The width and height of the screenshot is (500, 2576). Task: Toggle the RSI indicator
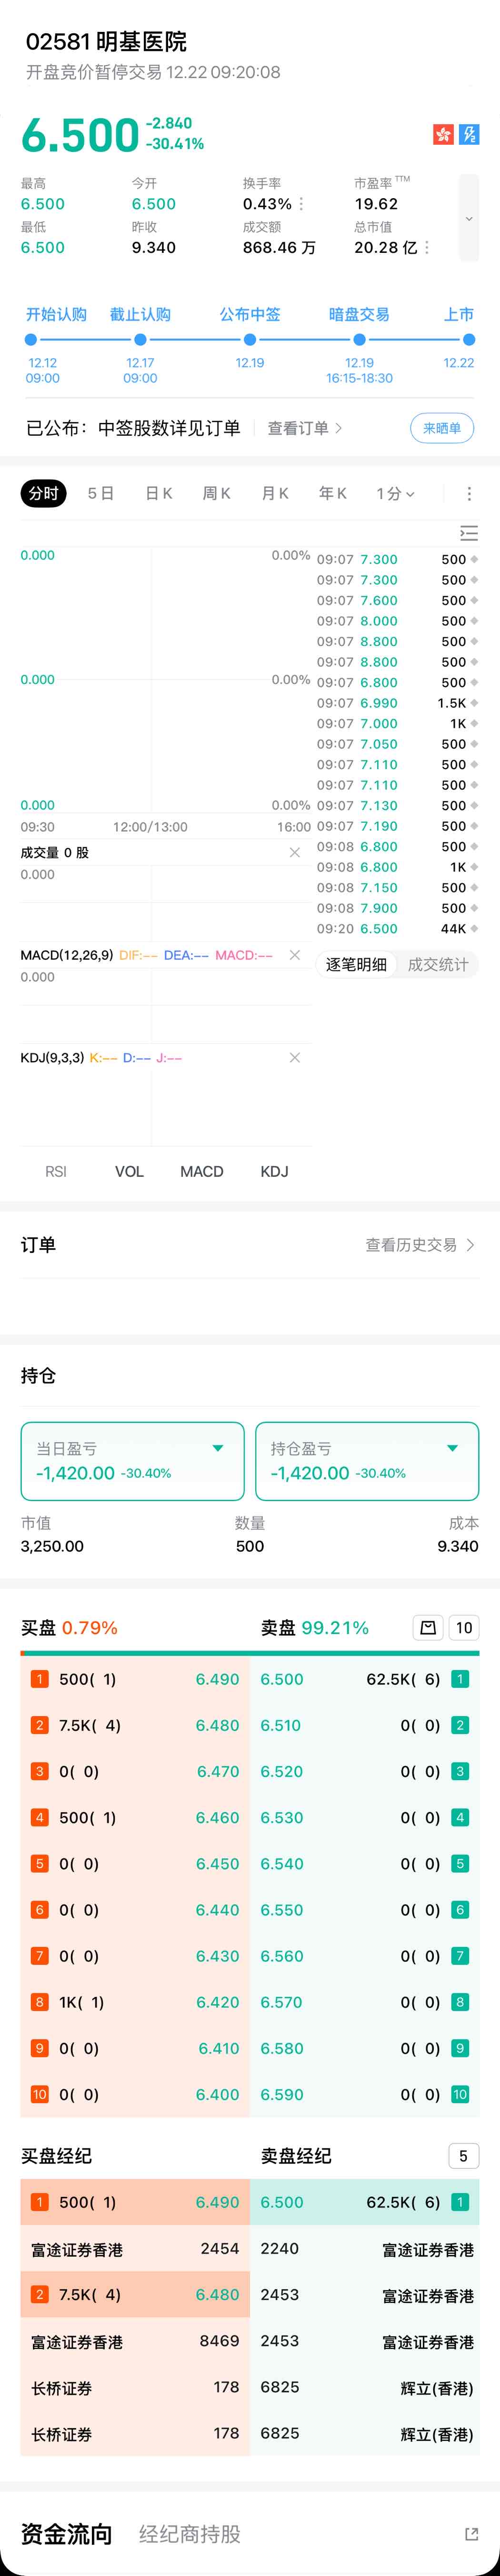[56, 1171]
